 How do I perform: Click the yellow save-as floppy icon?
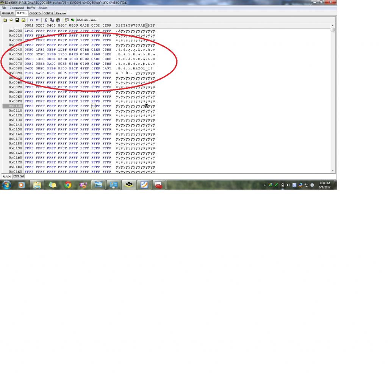(x=23, y=20)
